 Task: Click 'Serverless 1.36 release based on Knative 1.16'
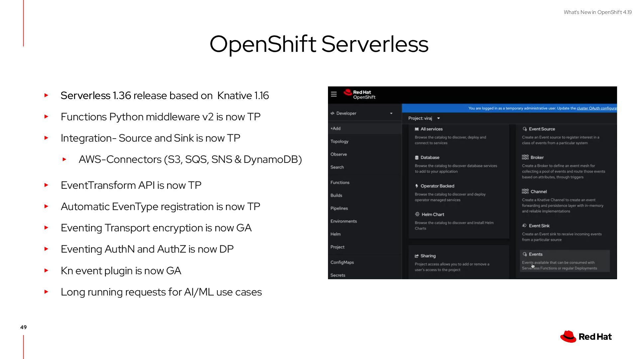pyautogui.click(x=165, y=96)
